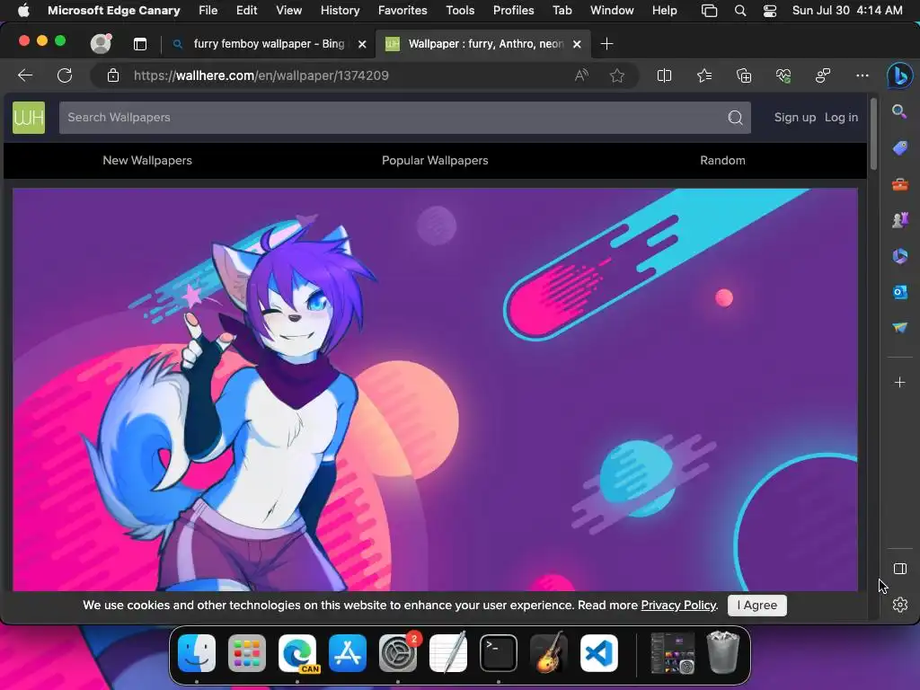The image size is (920, 690).
Task: Open sidebar settings gear
Action: pyautogui.click(x=899, y=605)
